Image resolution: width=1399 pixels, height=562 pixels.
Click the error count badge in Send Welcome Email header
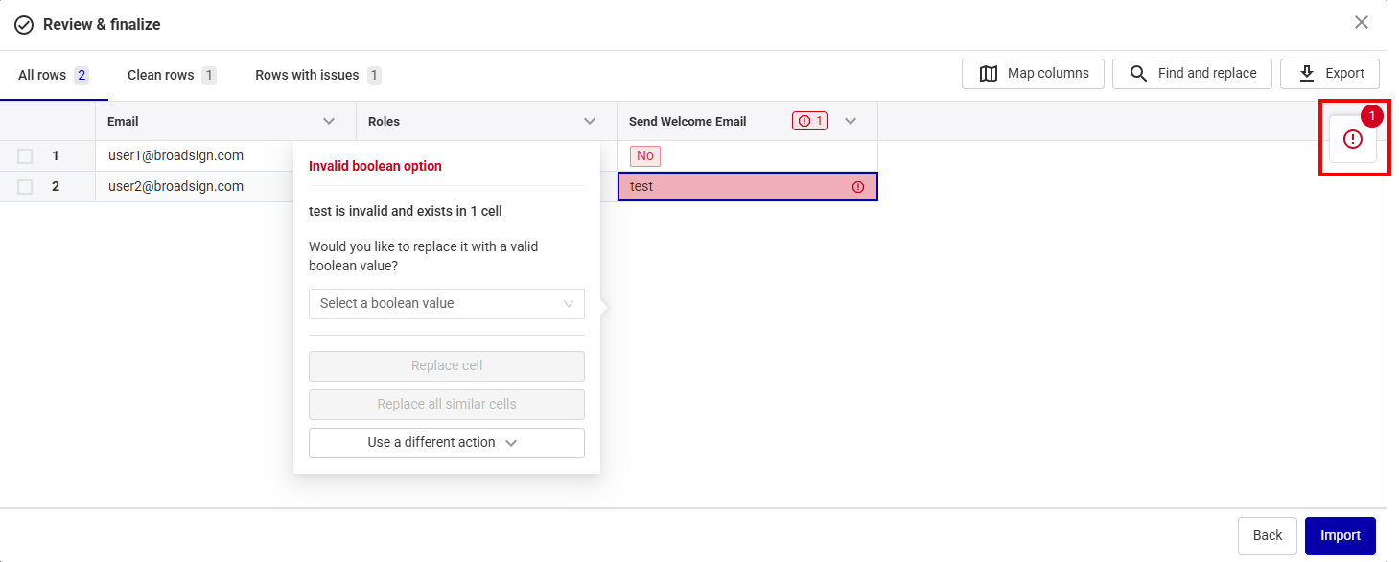809,121
